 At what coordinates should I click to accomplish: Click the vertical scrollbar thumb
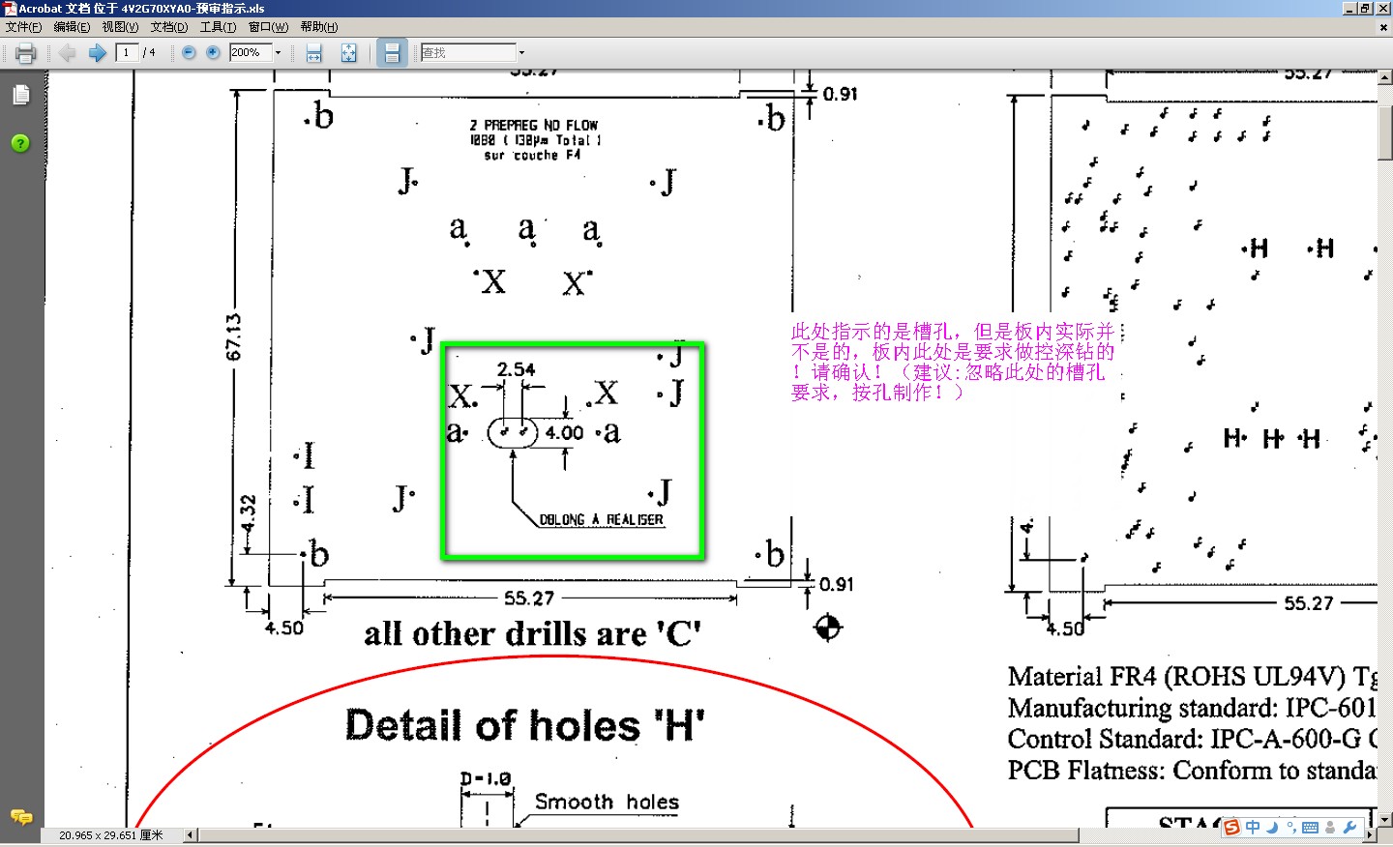click(x=1385, y=134)
